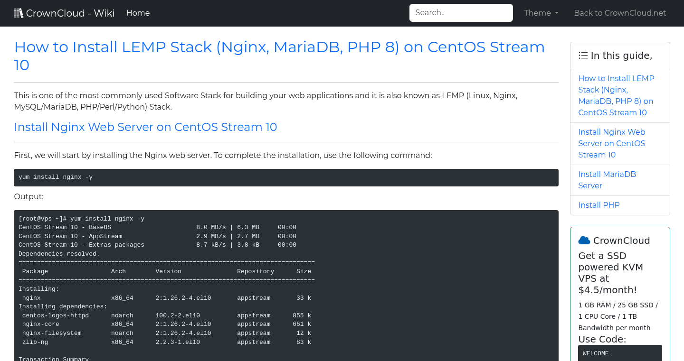Open the Theme dropdown
Screen dimensions: 684x361
pos(541,13)
